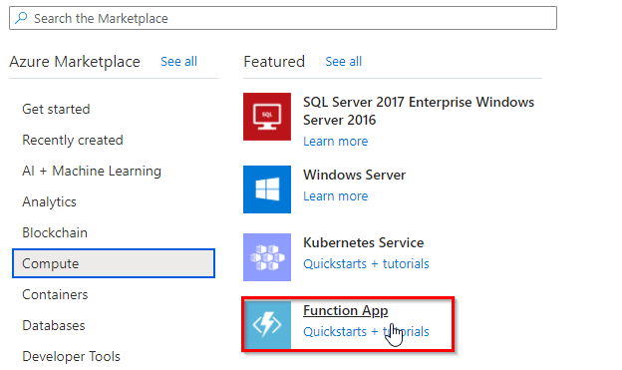Select the Databases category
This screenshot has height=370, width=622.
[x=54, y=325]
